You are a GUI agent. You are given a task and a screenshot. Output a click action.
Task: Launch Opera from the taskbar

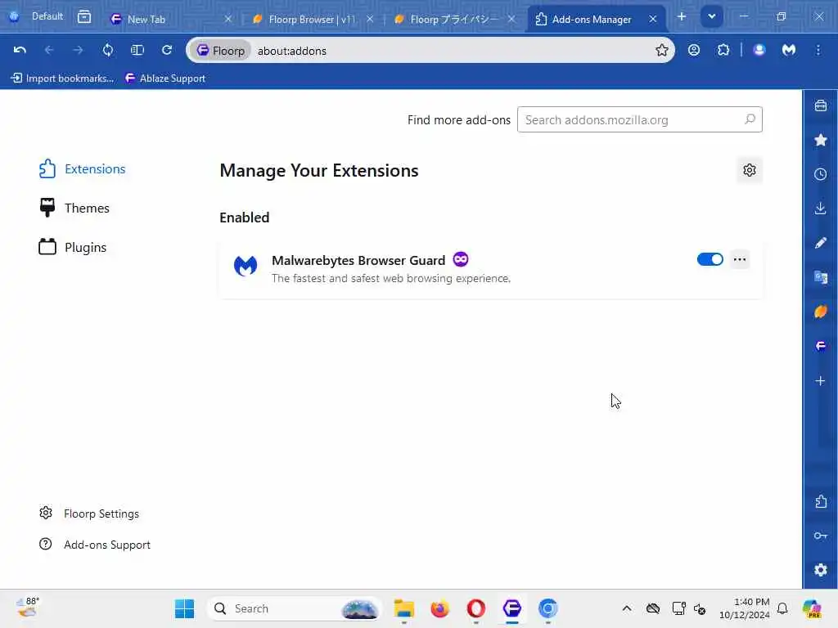[475, 608]
